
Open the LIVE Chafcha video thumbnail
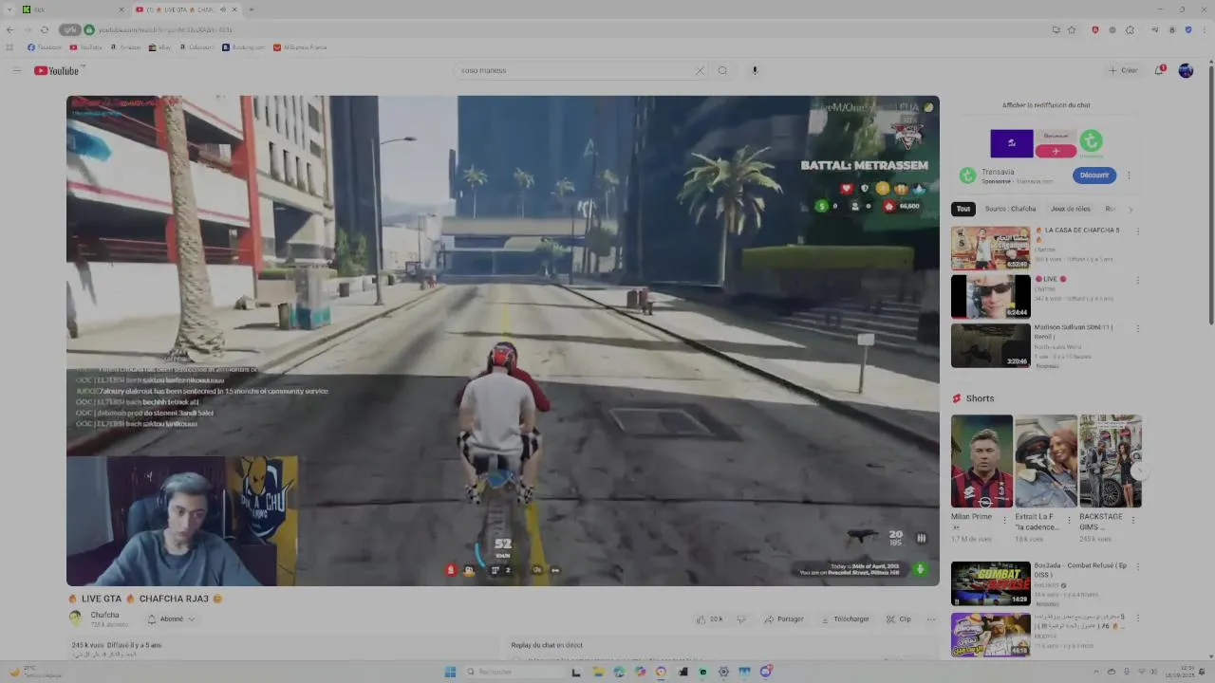coord(990,296)
